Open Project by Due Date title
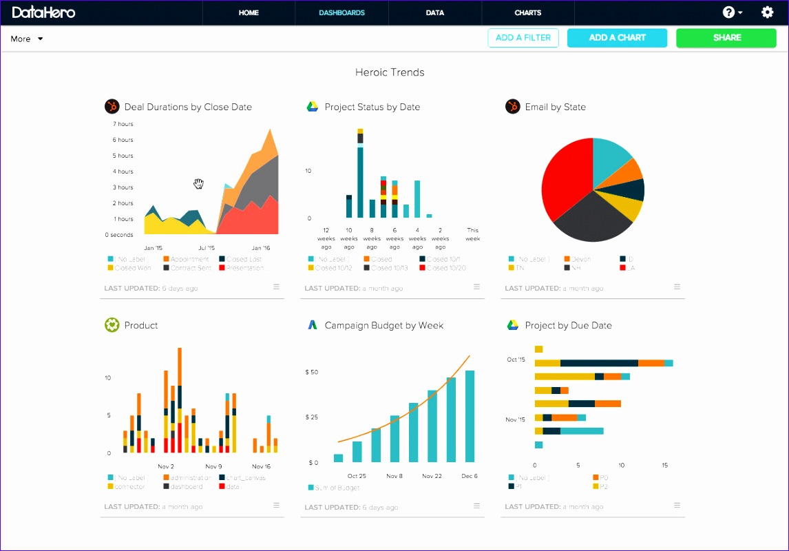 pyautogui.click(x=568, y=325)
